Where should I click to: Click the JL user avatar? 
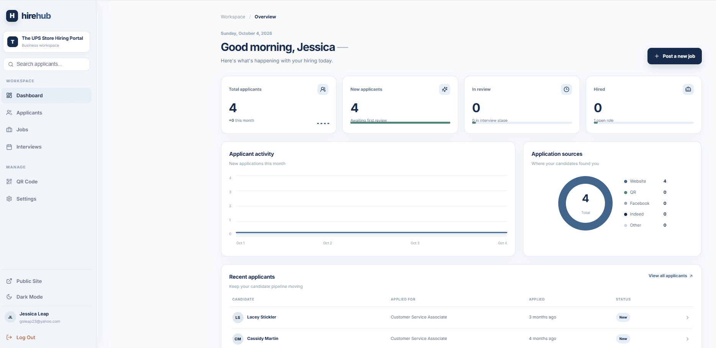click(x=10, y=317)
